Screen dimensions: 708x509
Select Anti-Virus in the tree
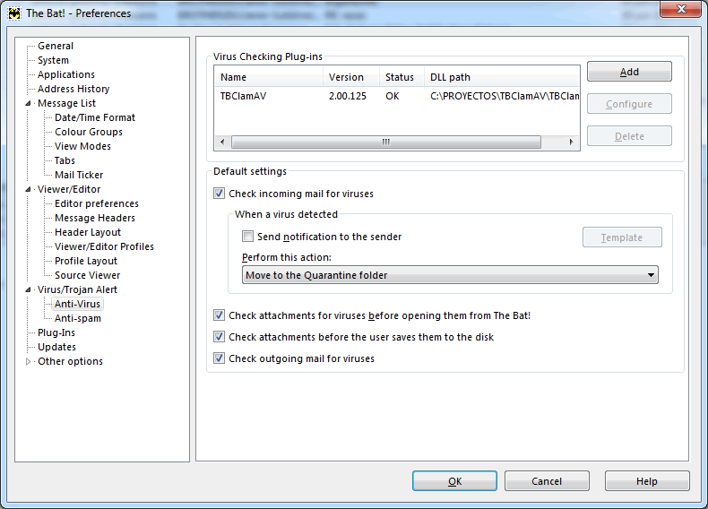click(77, 304)
